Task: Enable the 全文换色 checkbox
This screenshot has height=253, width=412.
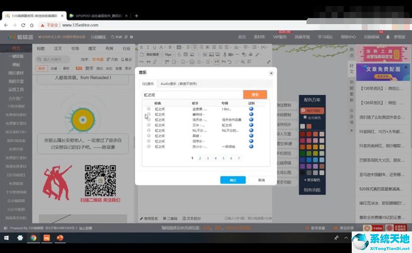Action: 304,117
